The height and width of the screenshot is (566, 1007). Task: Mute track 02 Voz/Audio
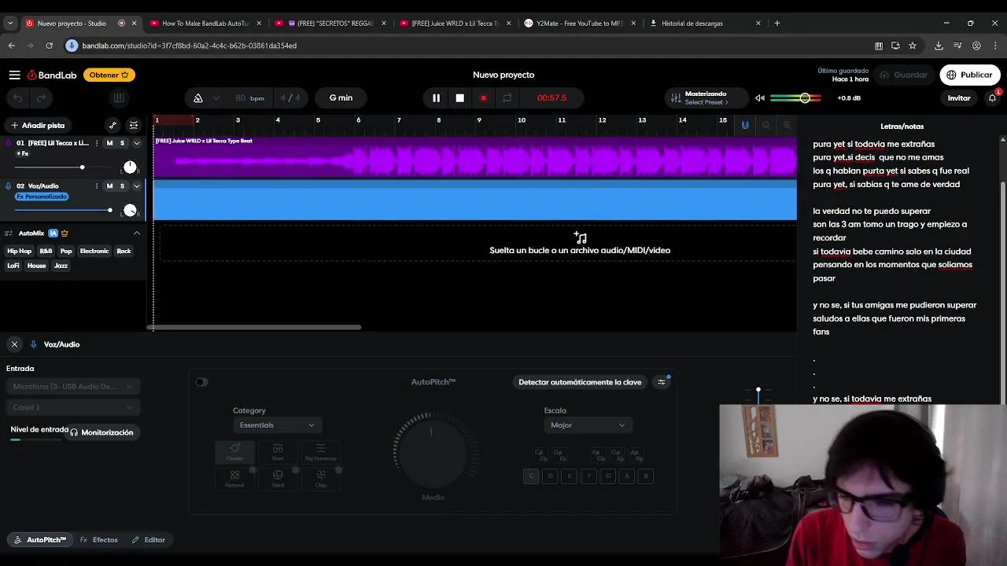click(x=109, y=186)
